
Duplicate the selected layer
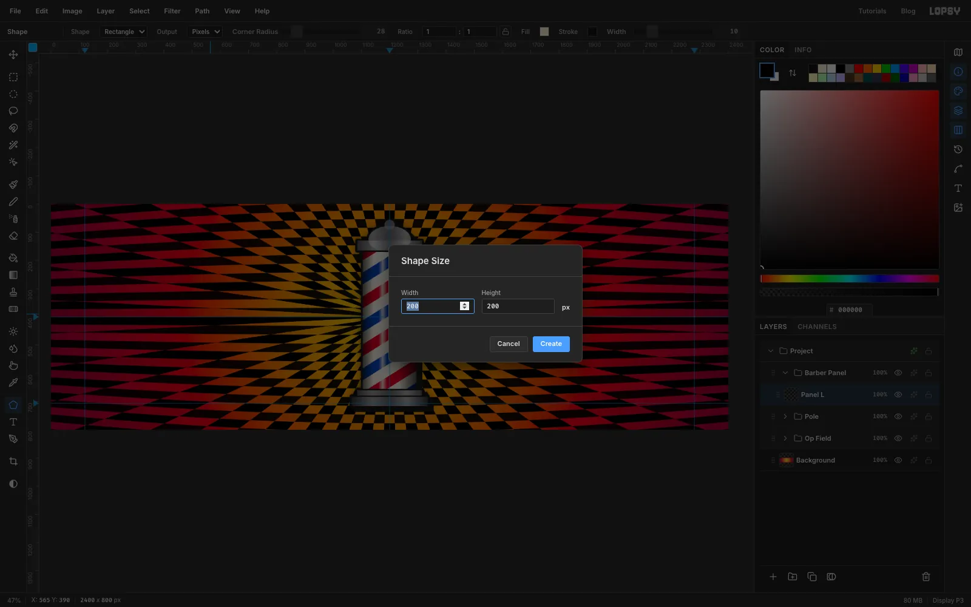[812, 577]
